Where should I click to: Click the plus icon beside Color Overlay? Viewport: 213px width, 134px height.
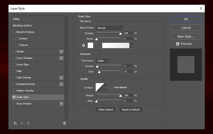point(61,78)
